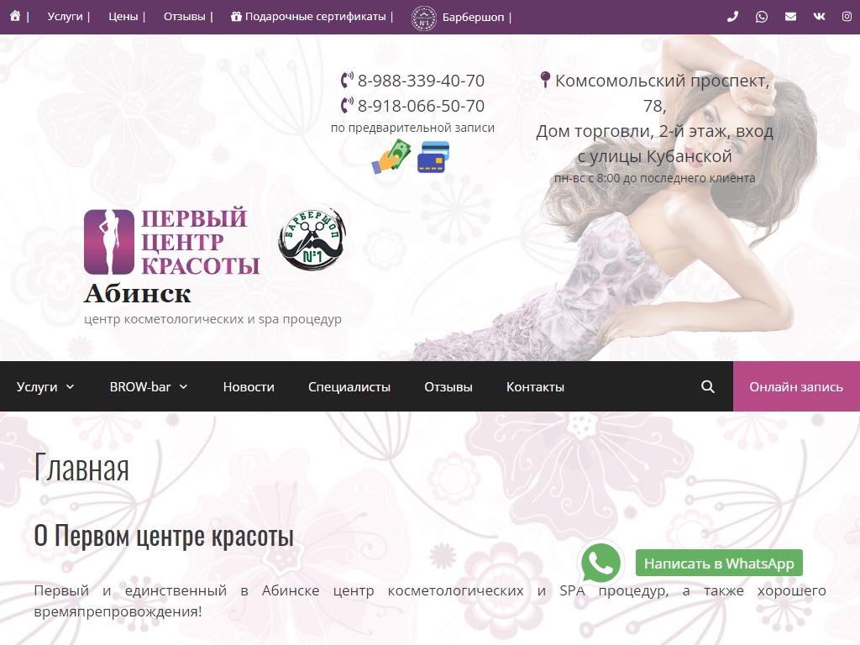The width and height of the screenshot is (860, 645).
Task: Open the Instagram icon in top bar
Action: [847, 17]
